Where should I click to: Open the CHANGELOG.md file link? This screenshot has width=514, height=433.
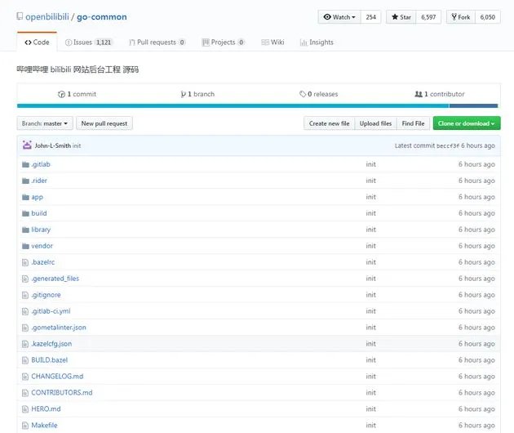(x=57, y=376)
